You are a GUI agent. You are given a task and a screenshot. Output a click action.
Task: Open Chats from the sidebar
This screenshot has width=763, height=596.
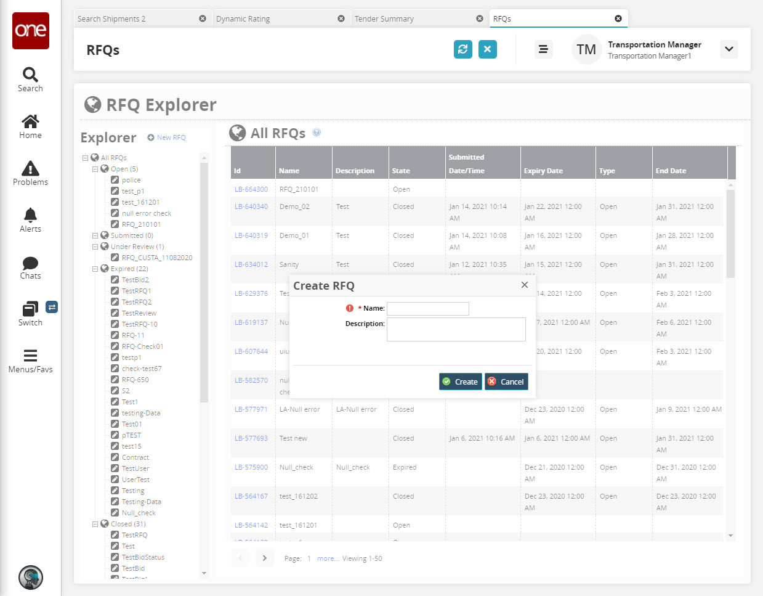[30, 263]
